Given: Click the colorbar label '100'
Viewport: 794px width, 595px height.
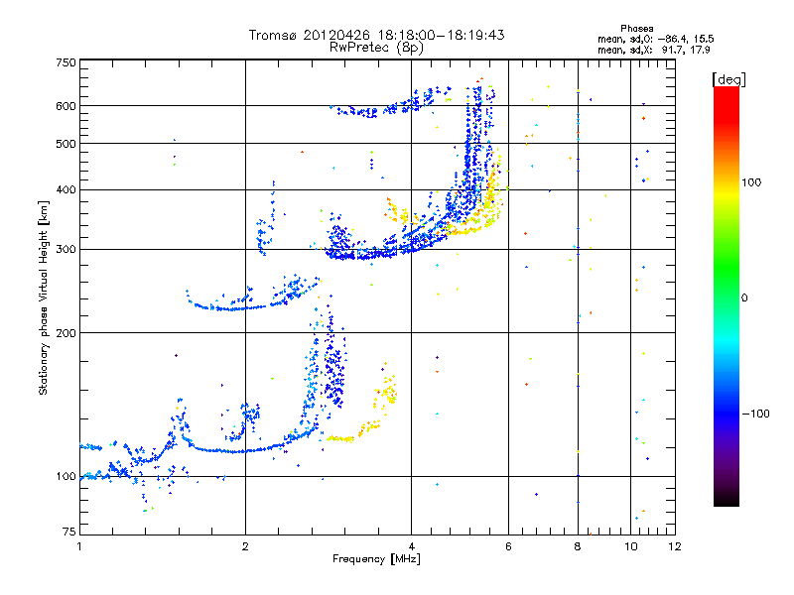Looking at the screenshot, I should [x=751, y=182].
